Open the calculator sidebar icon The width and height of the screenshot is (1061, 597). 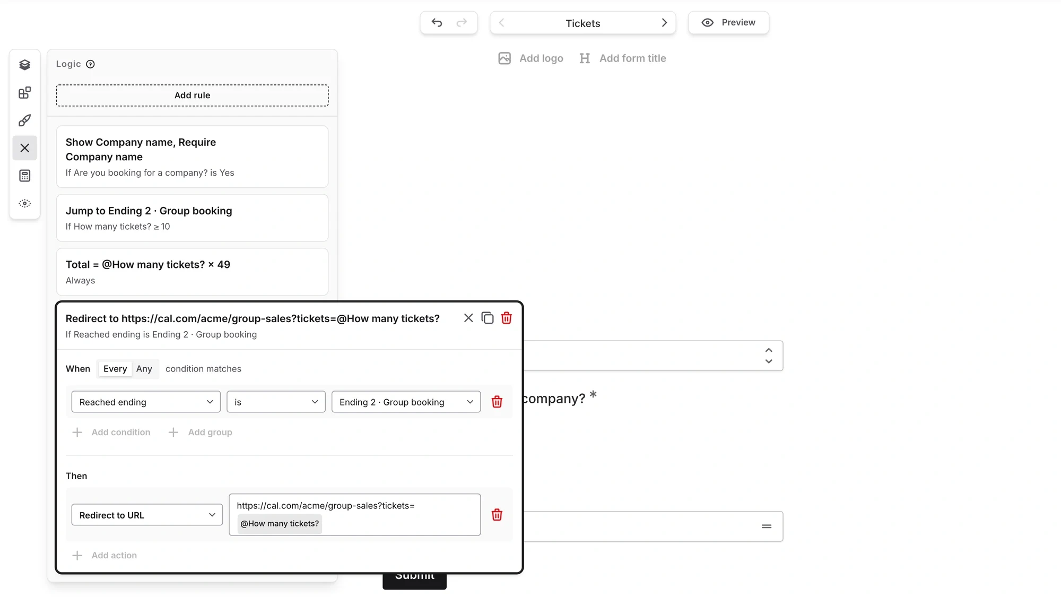pyautogui.click(x=24, y=176)
